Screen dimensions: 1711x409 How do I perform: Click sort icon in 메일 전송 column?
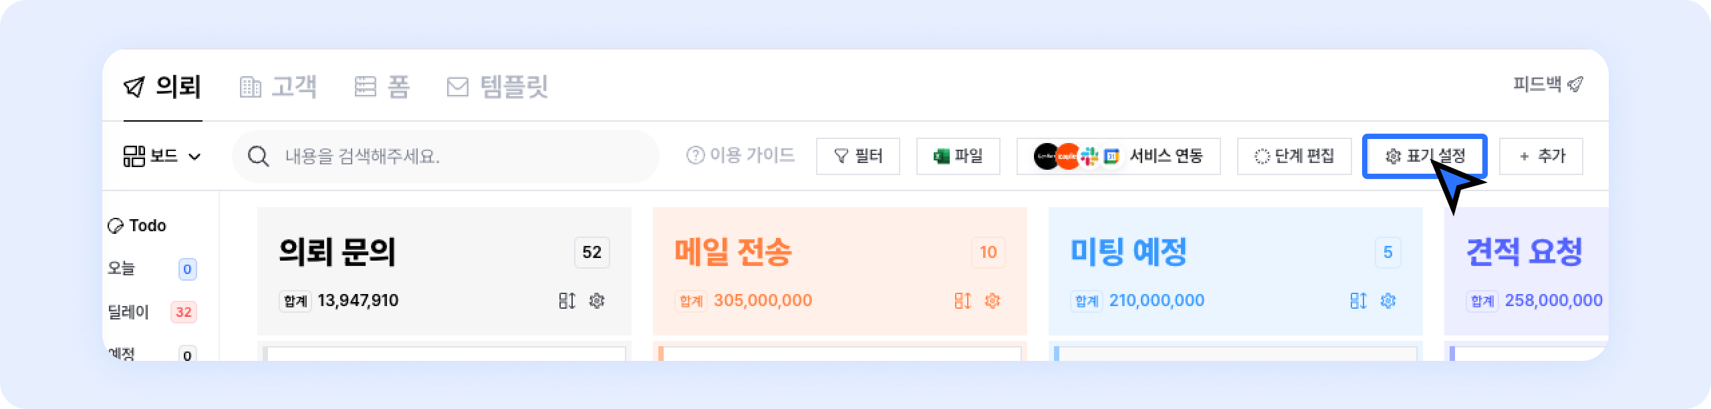coord(962,301)
